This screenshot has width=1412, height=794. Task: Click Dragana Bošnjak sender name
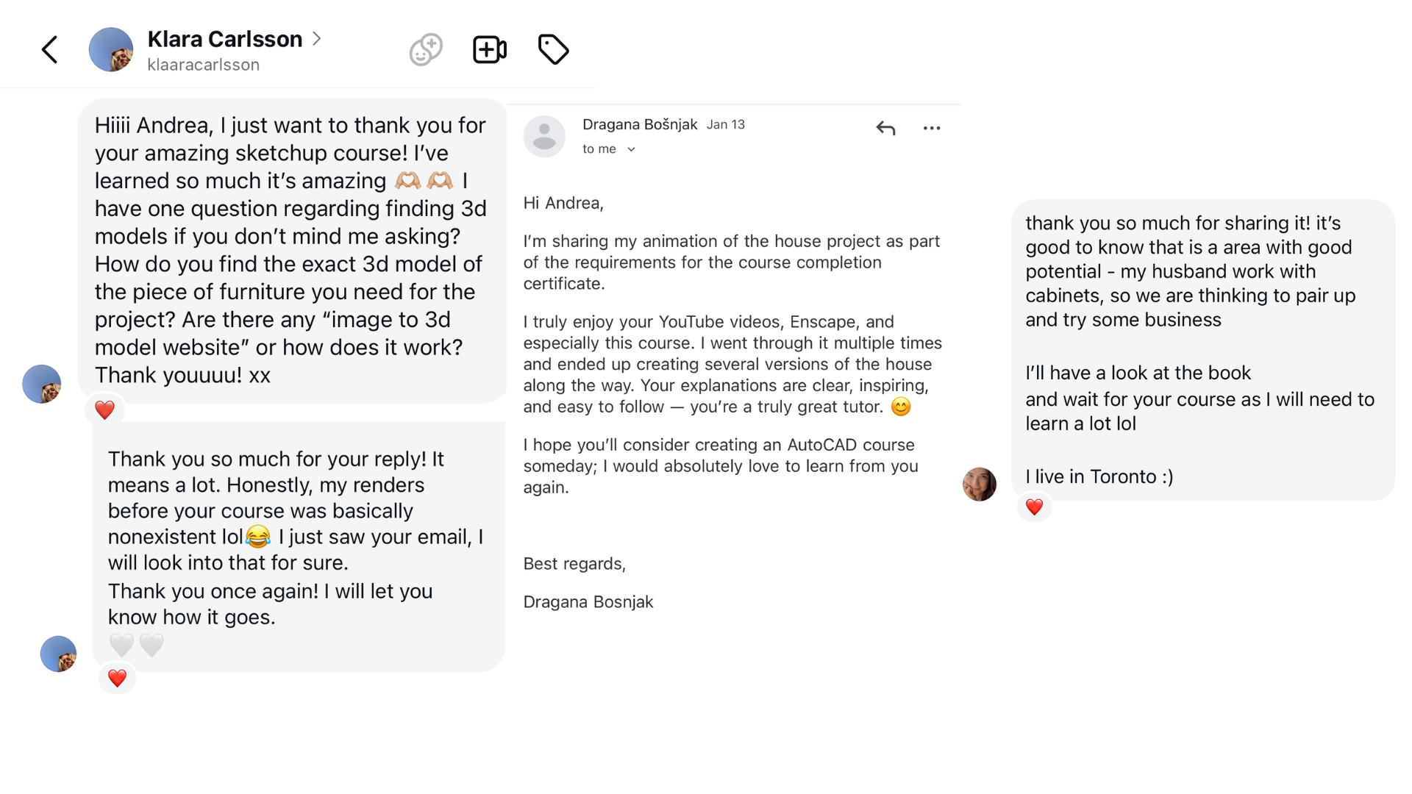[640, 124]
